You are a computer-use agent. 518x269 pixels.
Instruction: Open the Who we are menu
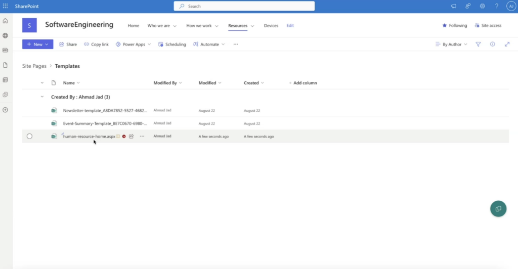(162, 26)
